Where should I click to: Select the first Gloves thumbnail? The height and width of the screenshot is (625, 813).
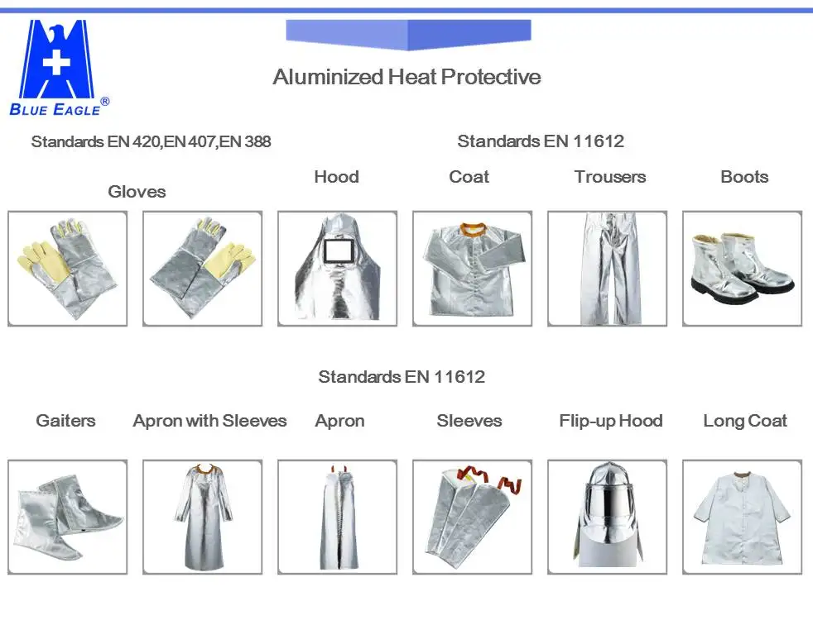(x=66, y=269)
